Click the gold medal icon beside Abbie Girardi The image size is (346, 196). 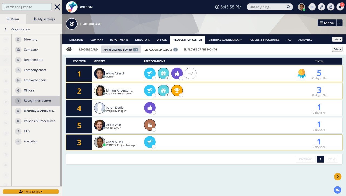point(301,73)
